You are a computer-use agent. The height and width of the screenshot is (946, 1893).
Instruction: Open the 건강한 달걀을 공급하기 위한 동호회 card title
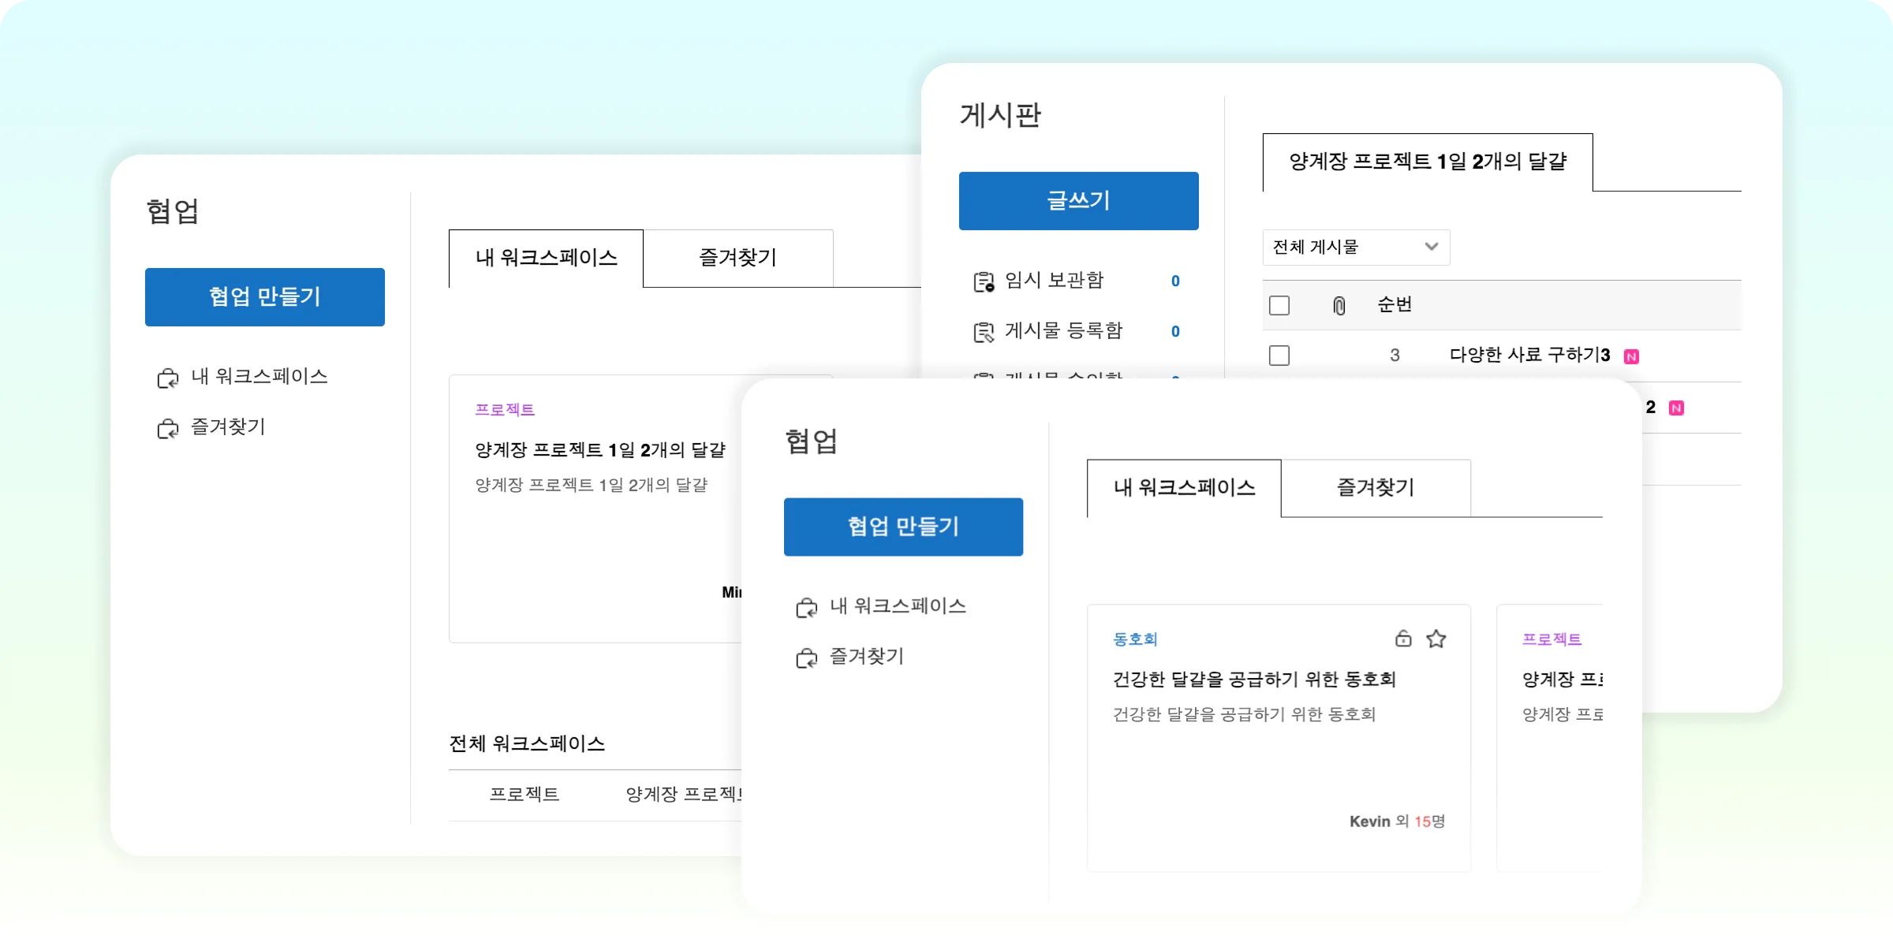tap(1254, 680)
